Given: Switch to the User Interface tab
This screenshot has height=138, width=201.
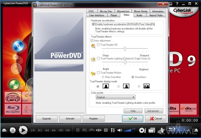Looking at the screenshot, I should [x=97, y=15].
